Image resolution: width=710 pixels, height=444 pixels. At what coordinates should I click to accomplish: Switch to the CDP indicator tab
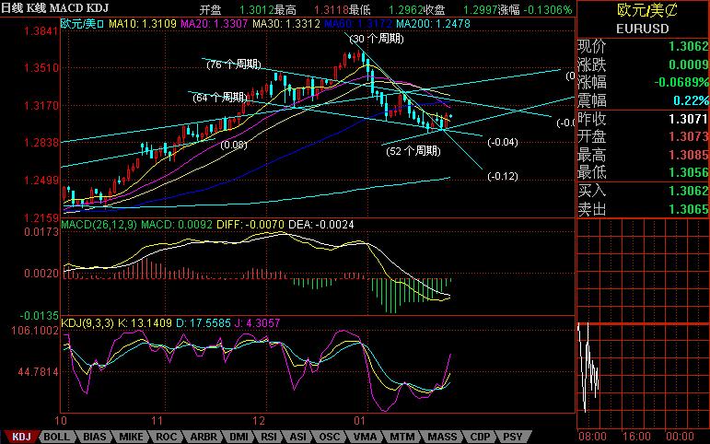click(x=480, y=437)
